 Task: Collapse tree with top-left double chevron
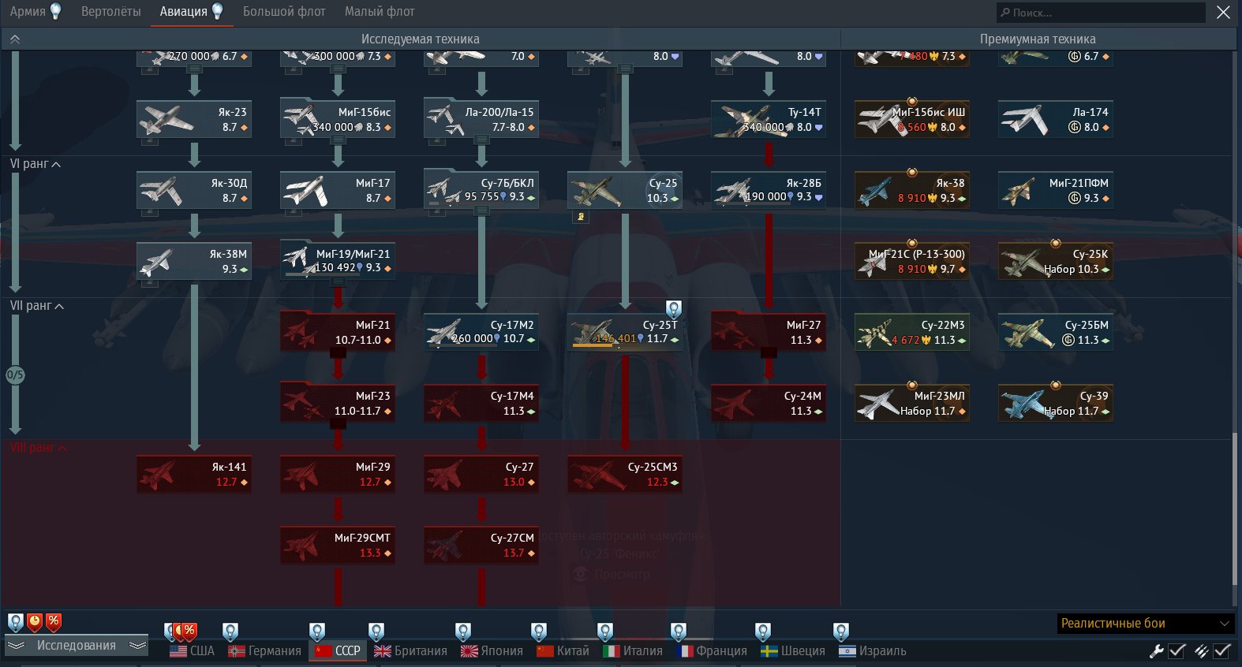coord(14,39)
